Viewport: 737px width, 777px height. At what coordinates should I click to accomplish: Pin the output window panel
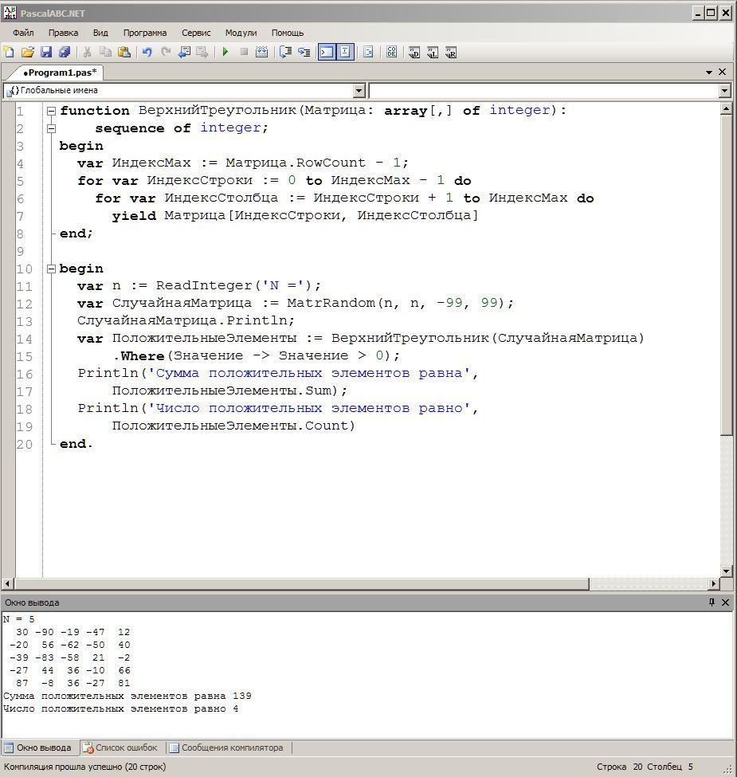712,602
